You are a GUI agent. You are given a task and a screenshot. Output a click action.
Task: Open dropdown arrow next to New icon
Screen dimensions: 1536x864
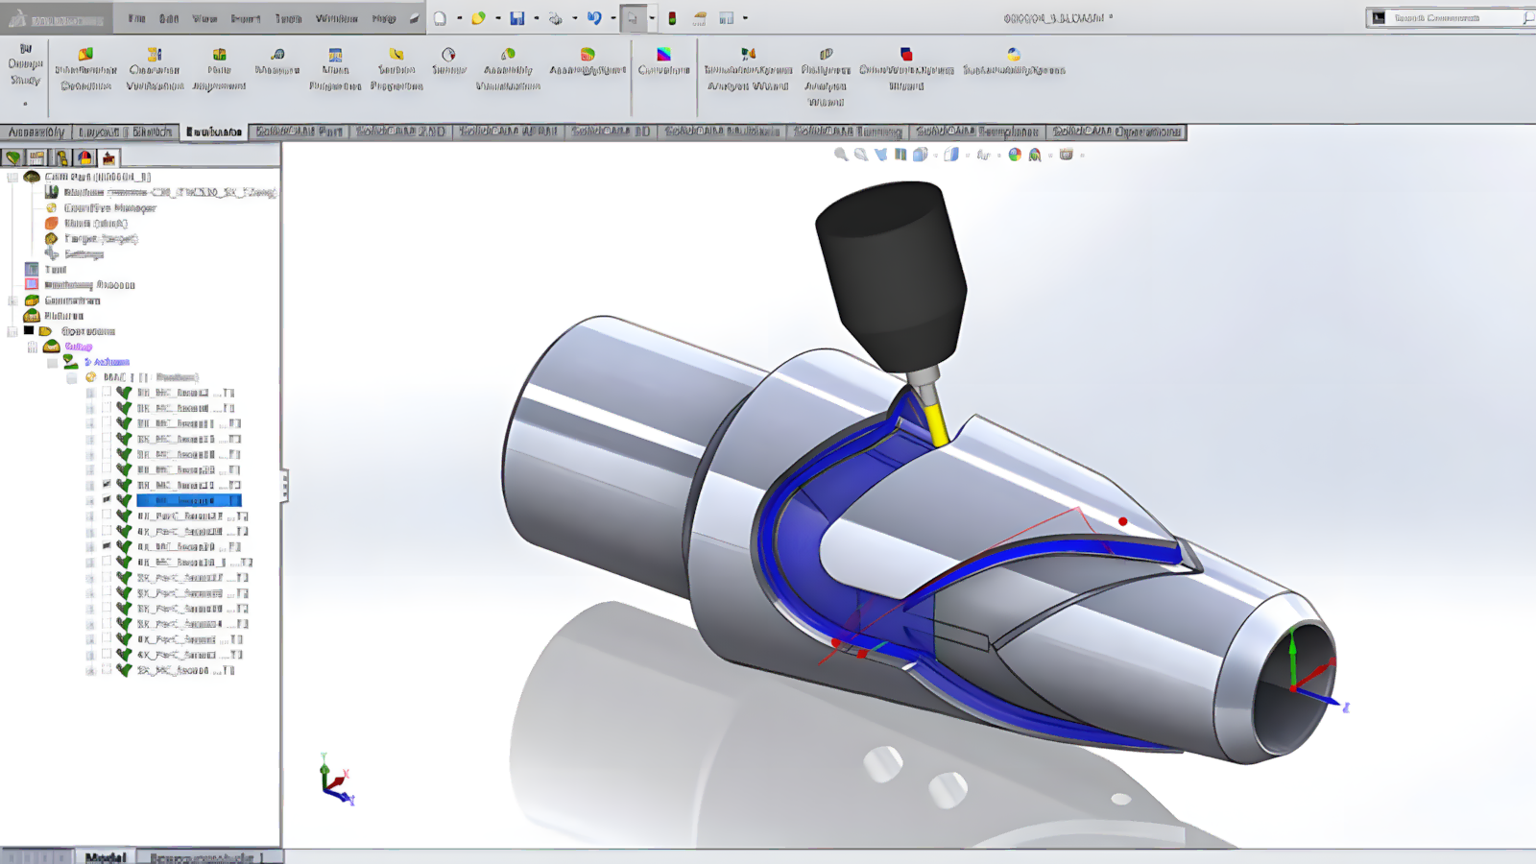click(x=459, y=18)
